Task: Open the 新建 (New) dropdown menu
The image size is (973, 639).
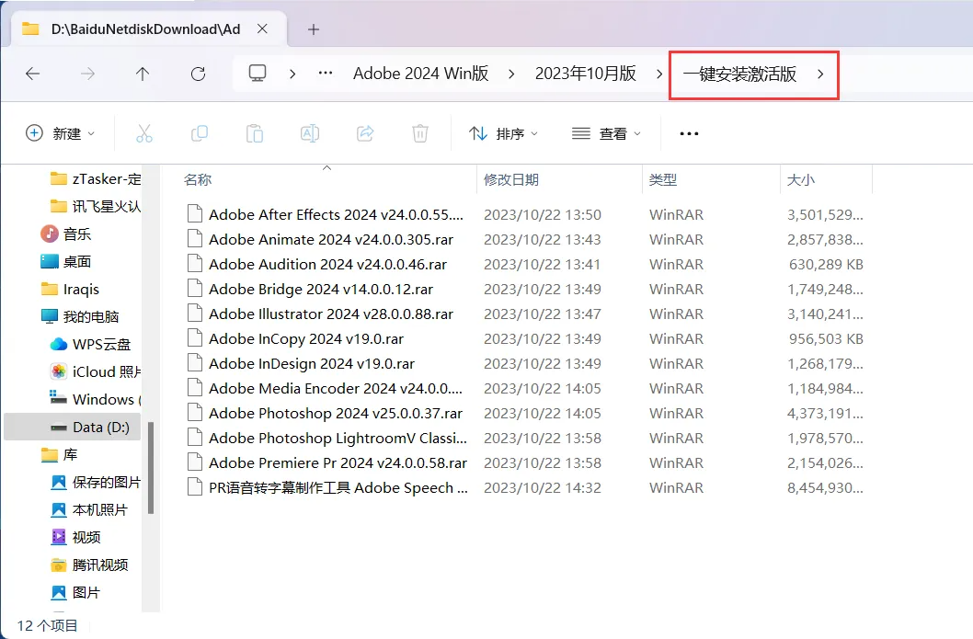Action: (61, 133)
